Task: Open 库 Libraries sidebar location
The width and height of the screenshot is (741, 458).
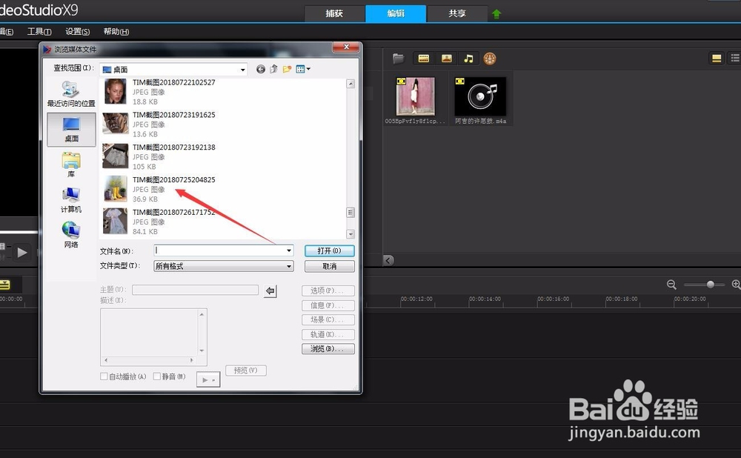Action: click(x=71, y=165)
